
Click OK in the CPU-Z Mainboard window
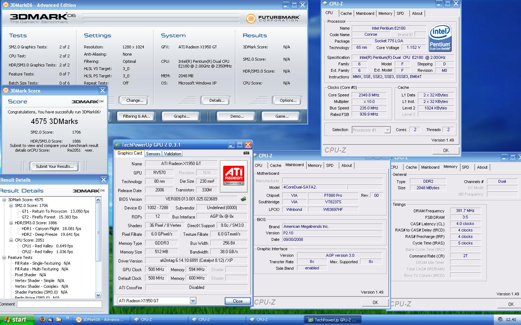(x=375, y=303)
